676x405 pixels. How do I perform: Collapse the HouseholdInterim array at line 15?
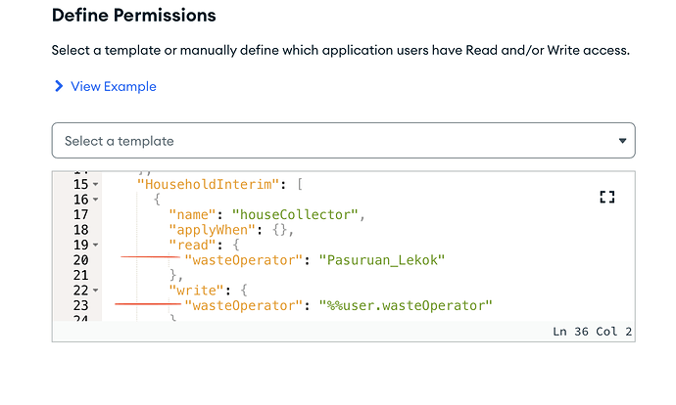[x=95, y=184]
